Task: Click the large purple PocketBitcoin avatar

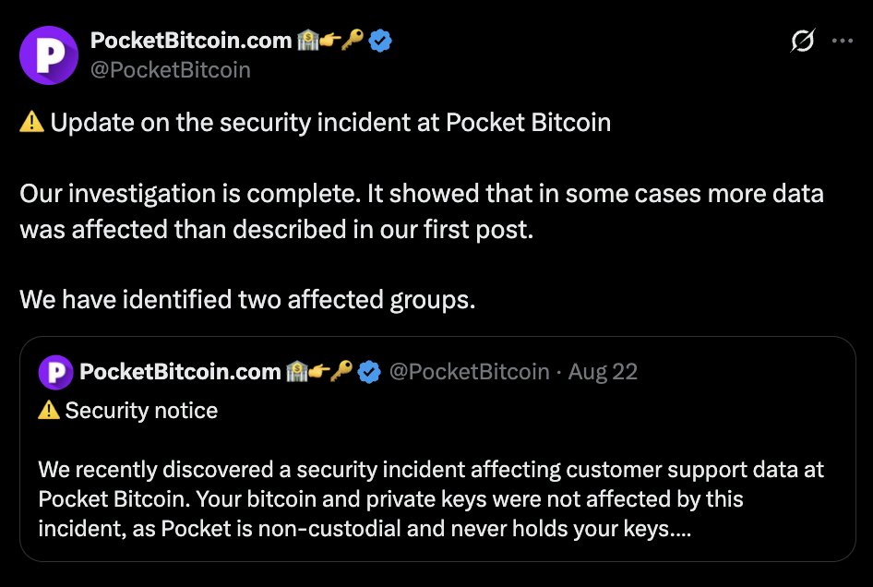Action: pos(48,55)
